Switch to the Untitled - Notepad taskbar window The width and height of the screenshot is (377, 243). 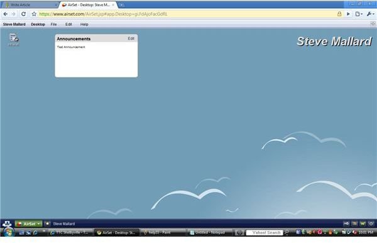tap(210, 232)
